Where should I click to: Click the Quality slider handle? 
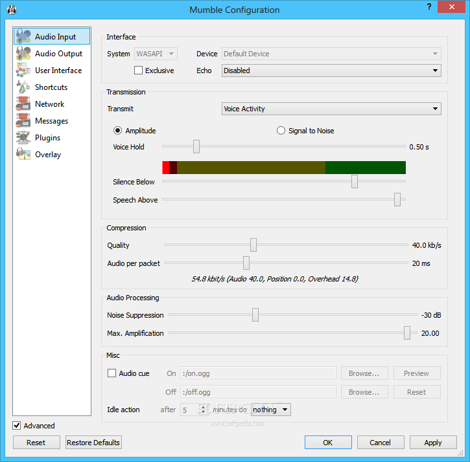point(253,245)
